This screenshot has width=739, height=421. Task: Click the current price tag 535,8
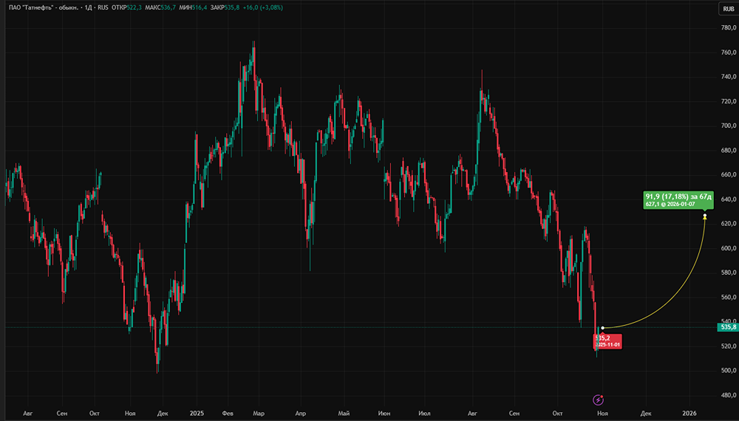pyautogui.click(x=728, y=326)
